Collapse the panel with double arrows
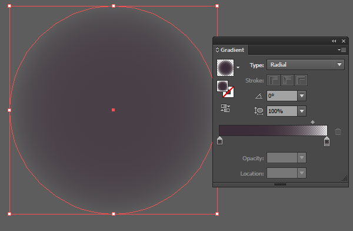The width and height of the screenshot is (353, 231). (x=334, y=41)
